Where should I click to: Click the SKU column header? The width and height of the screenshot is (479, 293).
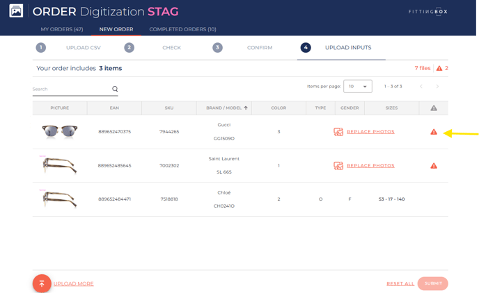pyautogui.click(x=169, y=108)
